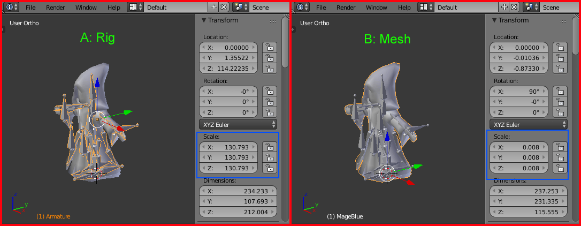Click Rotation X field 90° in Mesh panel
This screenshot has height=226, width=581.
(519, 91)
